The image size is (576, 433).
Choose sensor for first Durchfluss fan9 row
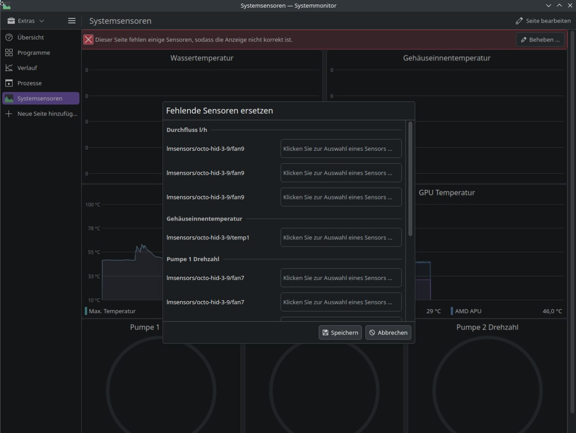[341, 149]
